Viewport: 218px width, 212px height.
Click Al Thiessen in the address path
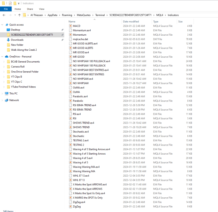[37, 15]
